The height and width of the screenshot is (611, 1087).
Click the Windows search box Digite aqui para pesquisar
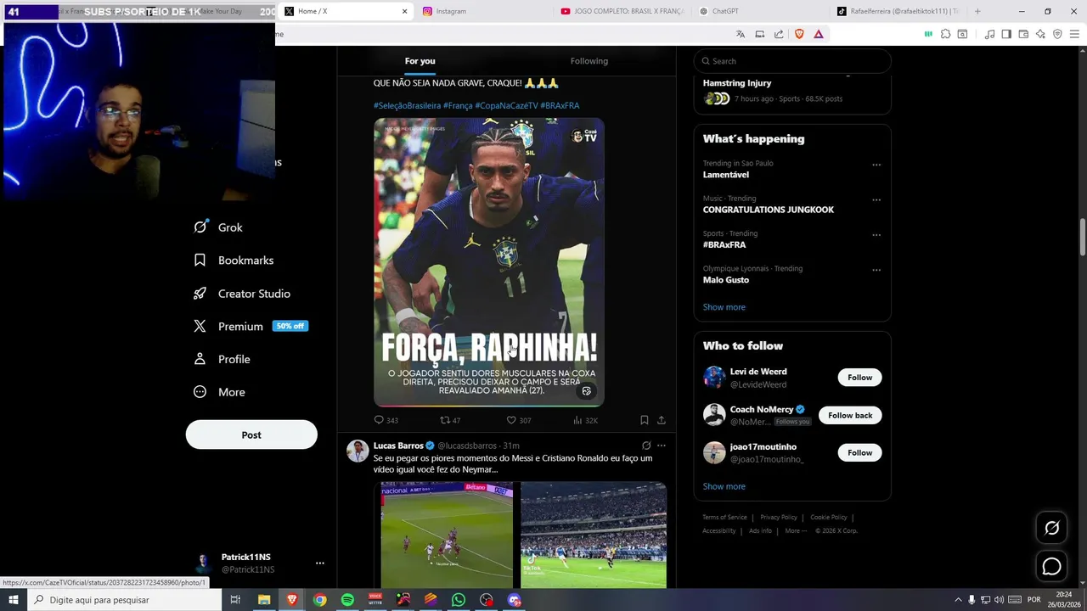[x=125, y=600]
